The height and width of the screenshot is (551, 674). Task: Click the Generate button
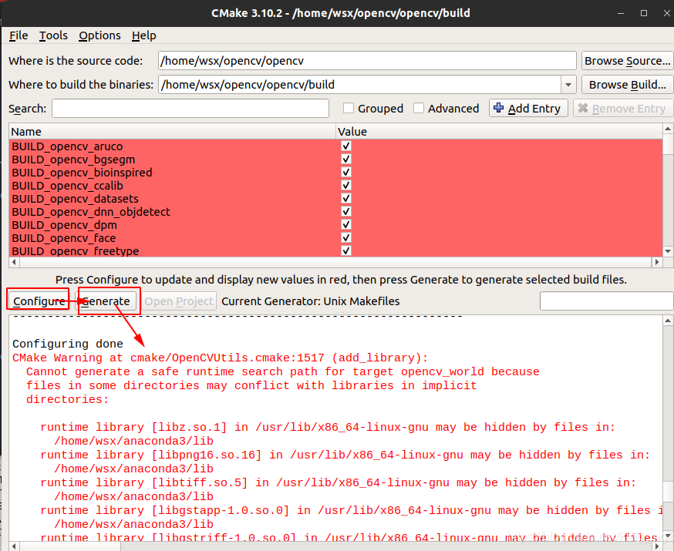(106, 301)
